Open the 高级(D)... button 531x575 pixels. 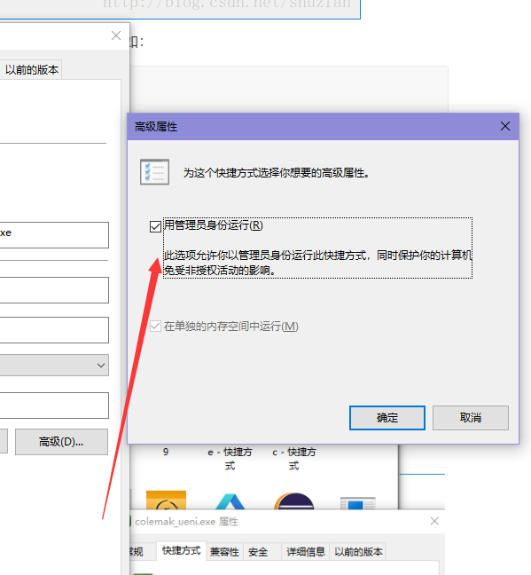tap(61, 442)
